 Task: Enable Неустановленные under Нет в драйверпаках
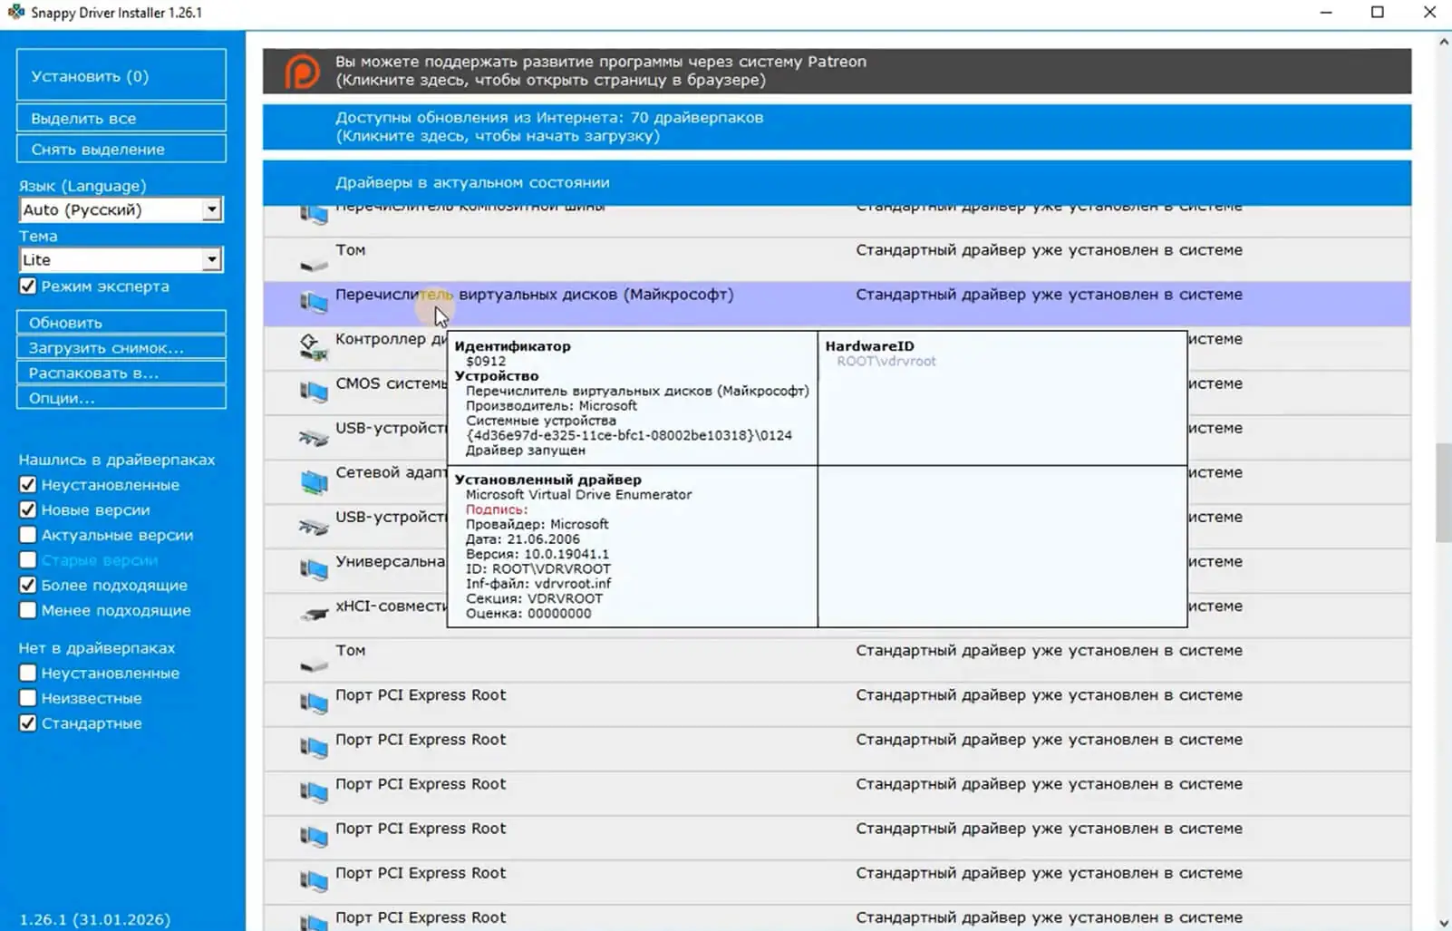click(x=28, y=674)
